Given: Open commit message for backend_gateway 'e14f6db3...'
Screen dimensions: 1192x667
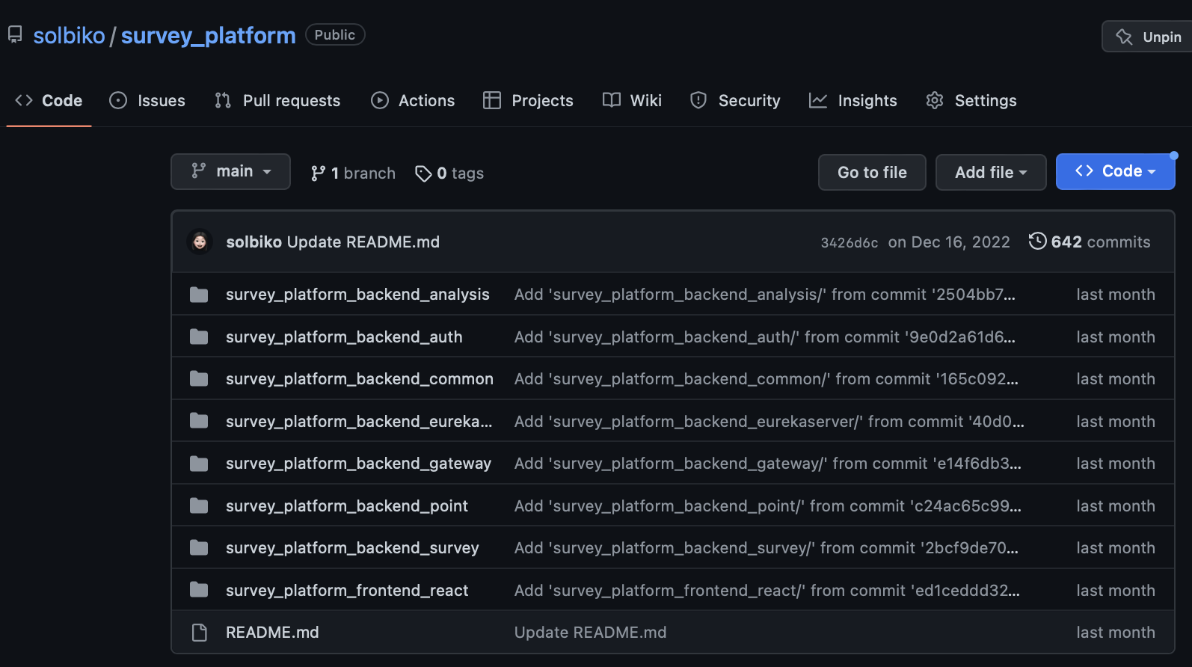Looking at the screenshot, I should 768,464.
